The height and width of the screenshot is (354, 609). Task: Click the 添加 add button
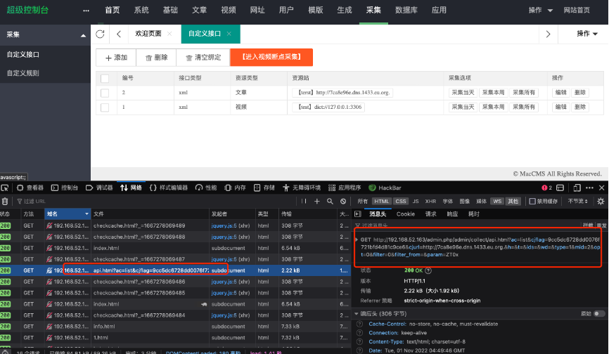click(116, 58)
